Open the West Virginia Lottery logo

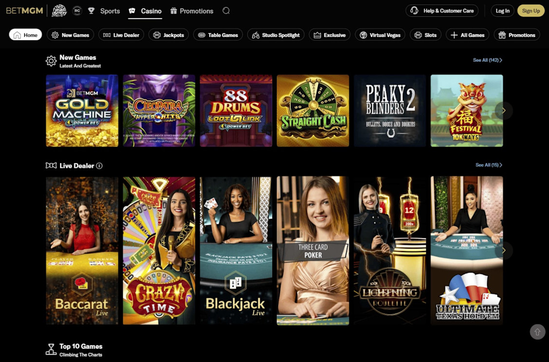click(59, 11)
